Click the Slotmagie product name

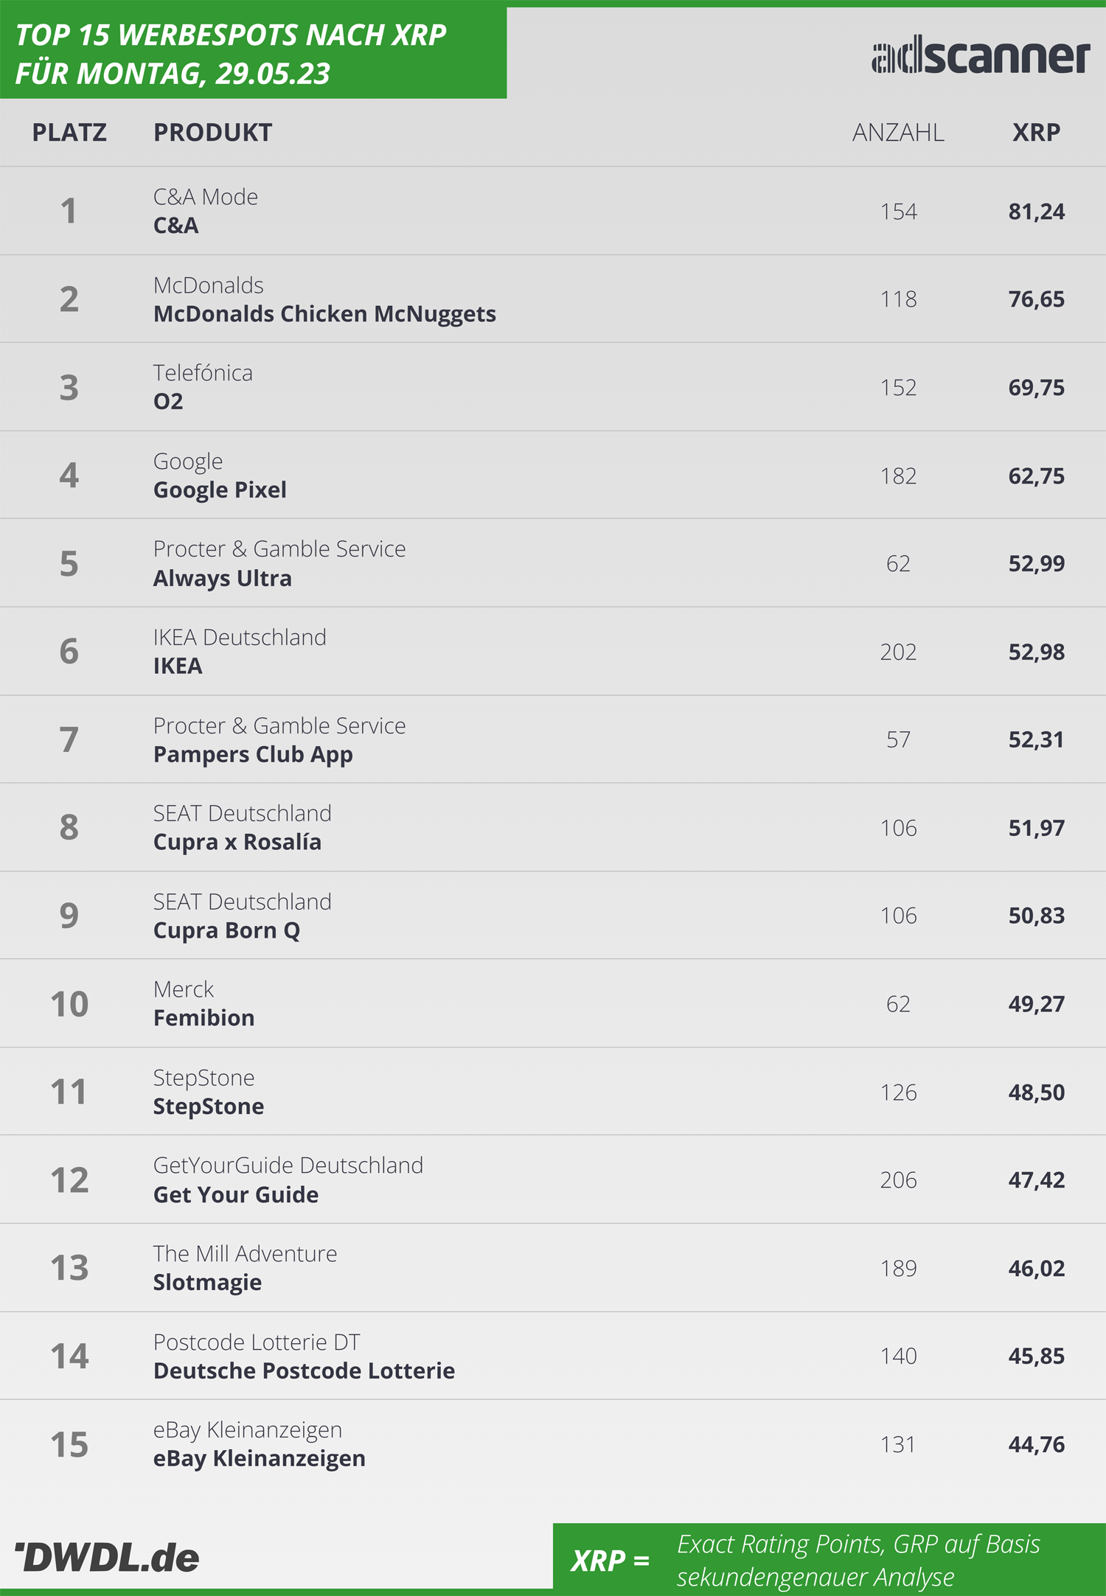tap(207, 1283)
